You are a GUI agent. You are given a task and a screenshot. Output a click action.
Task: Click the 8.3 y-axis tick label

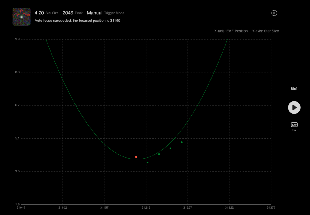tap(17, 72)
